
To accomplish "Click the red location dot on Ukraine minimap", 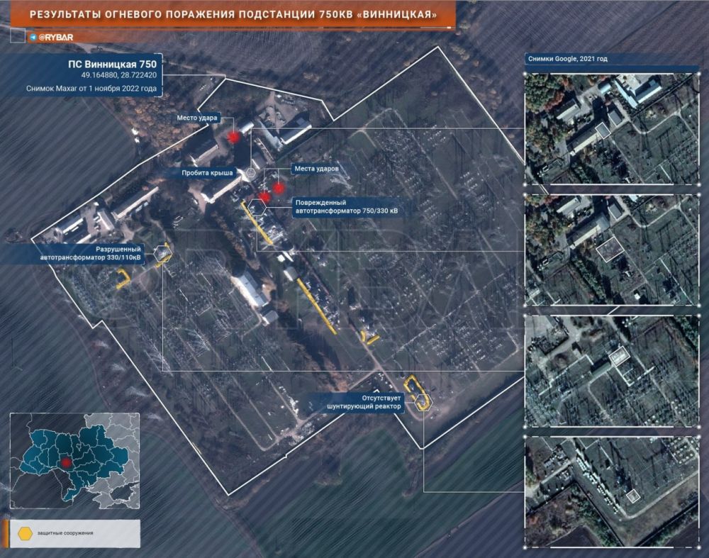I will tap(66, 462).
